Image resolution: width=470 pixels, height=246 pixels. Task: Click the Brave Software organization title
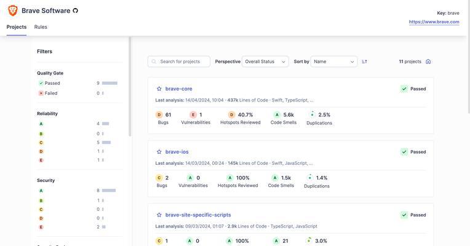click(x=46, y=10)
